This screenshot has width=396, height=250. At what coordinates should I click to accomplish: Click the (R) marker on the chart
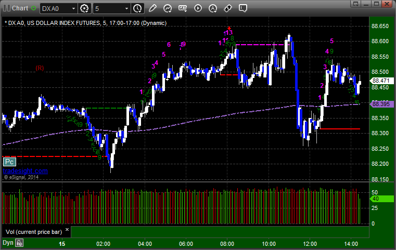point(40,68)
